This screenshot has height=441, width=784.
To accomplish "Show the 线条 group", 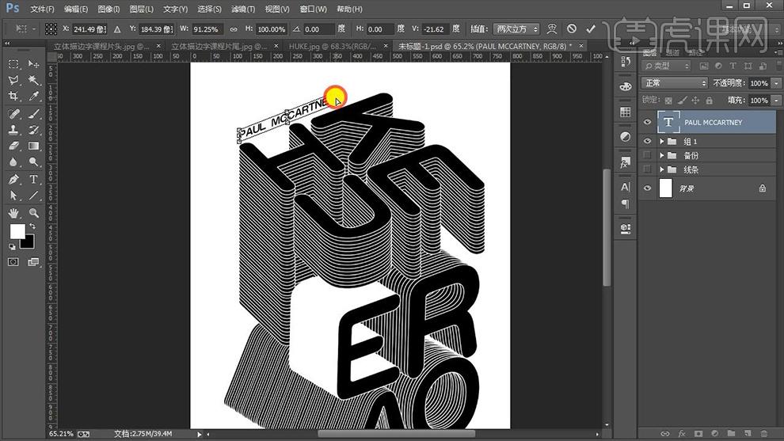I will pos(648,169).
